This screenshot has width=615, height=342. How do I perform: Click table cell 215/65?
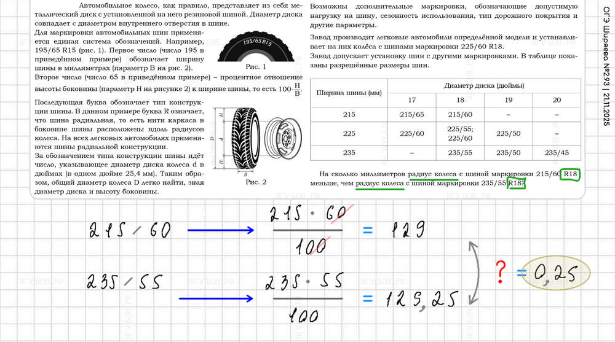click(x=411, y=114)
